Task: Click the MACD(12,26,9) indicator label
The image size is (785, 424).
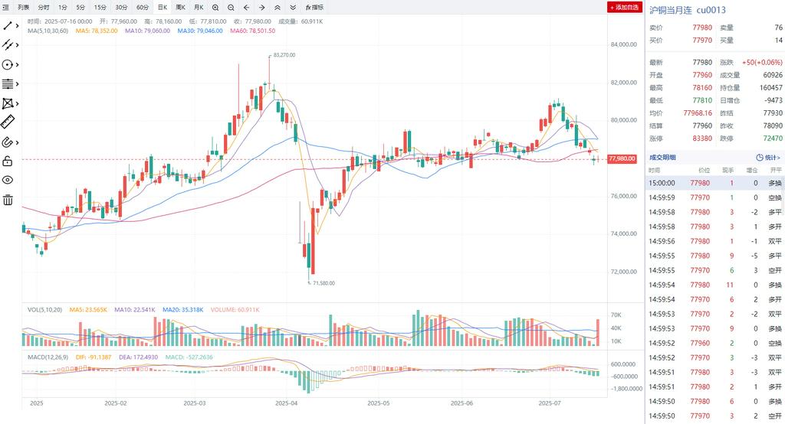Action: (x=48, y=357)
